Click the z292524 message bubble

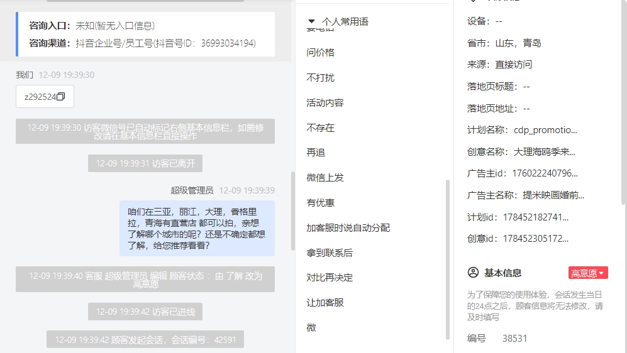pos(45,97)
